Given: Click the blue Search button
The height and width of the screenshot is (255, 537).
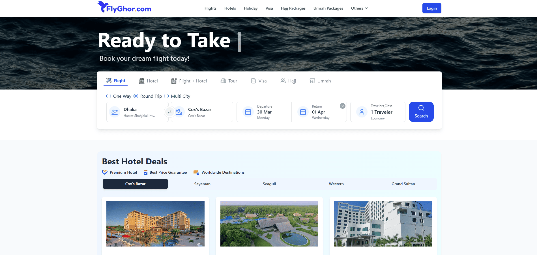Looking at the screenshot, I should (x=421, y=112).
